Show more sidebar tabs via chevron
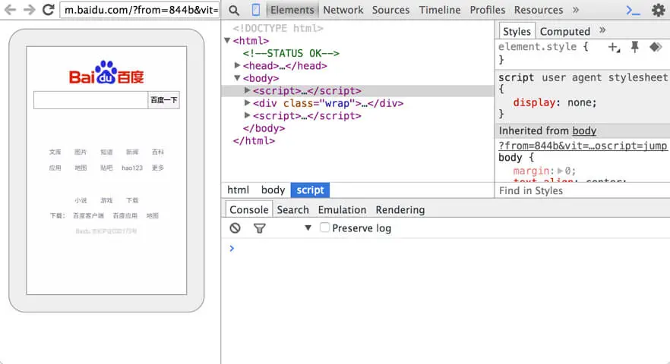The width and height of the screenshot is (670, 364). click(602, 30)
